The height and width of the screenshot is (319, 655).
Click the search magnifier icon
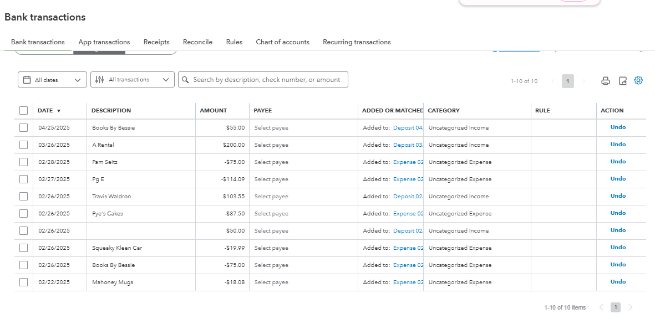point(185,80)
